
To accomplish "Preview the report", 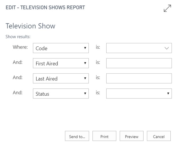I will point(131,137).
